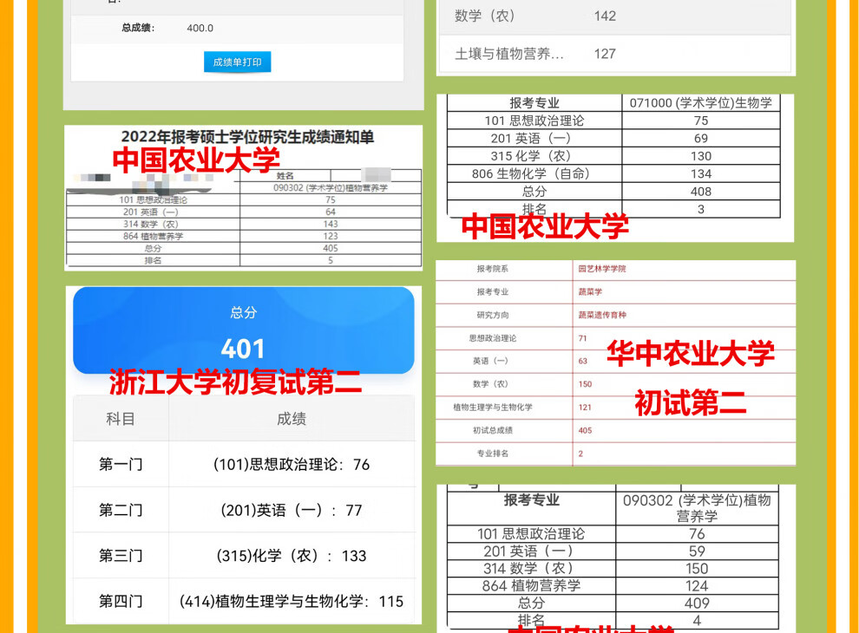Screen dimensions: 859x633
Task: Select the 201 英语 score 64
Action: [331, 212]
